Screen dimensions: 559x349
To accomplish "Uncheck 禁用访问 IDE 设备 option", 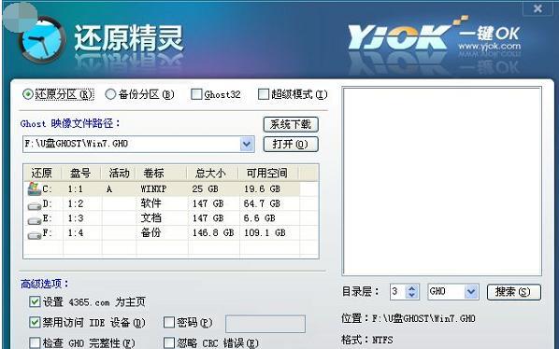I will [x=35, y=322].
